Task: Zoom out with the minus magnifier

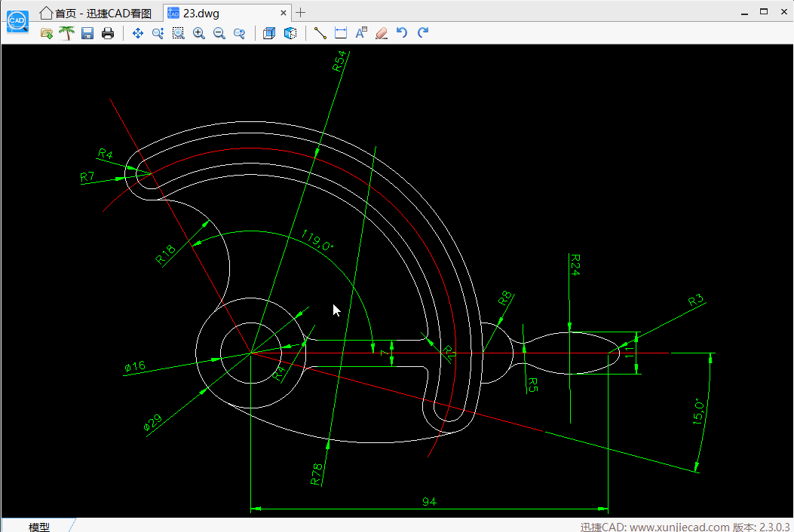Action: pos(219,33)
